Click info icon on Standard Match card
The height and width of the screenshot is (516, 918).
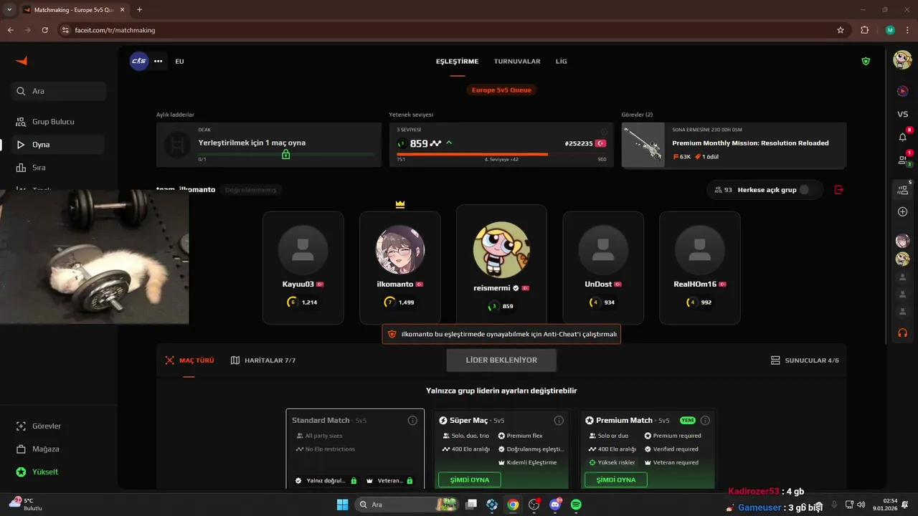coord(412,421)
